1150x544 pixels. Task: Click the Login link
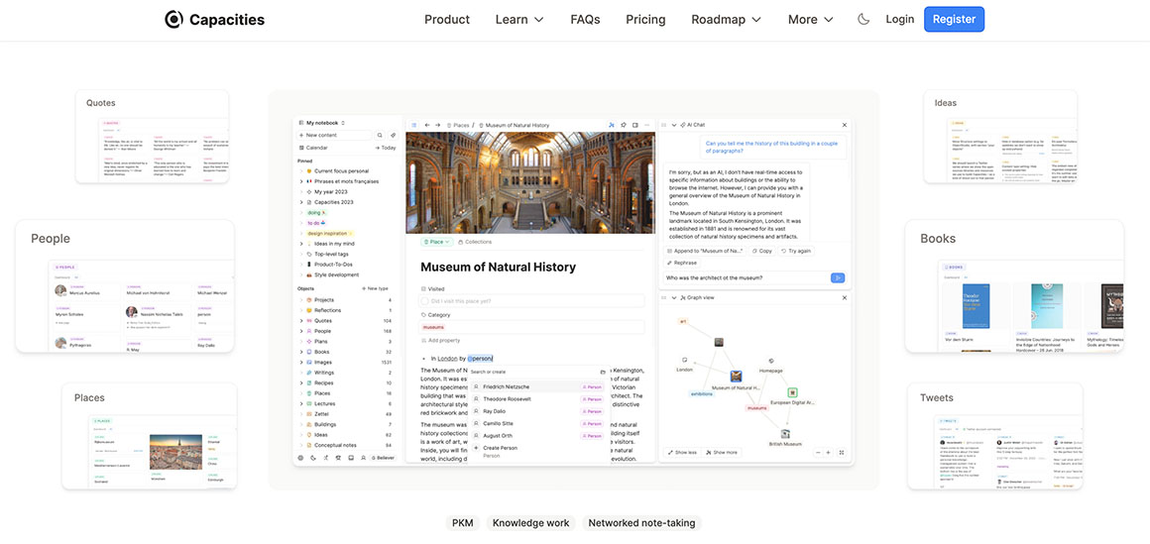pos(899,19)
